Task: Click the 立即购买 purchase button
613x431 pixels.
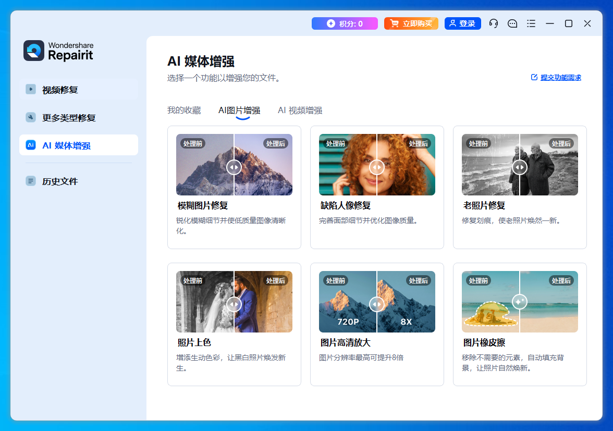Action: pyautogui.click(x=411, y=23)
